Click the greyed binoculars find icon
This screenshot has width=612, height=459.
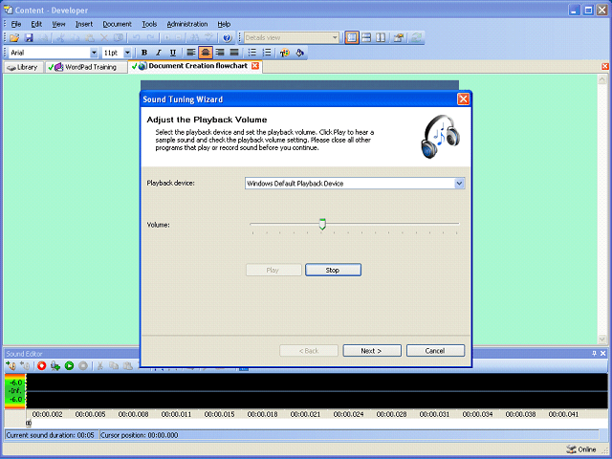(194, 38)
